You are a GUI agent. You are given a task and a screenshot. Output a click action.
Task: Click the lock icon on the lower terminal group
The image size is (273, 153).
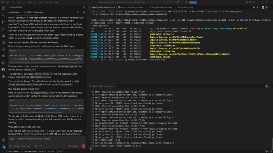267,86
